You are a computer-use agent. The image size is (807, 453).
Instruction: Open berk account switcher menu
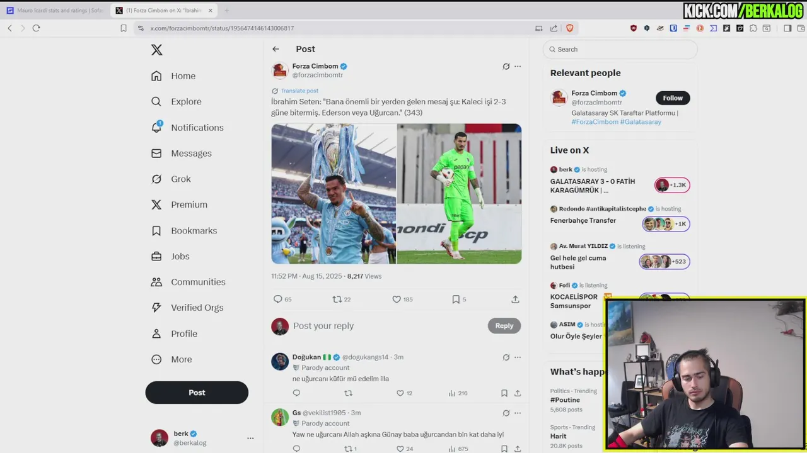pos(250,438)
